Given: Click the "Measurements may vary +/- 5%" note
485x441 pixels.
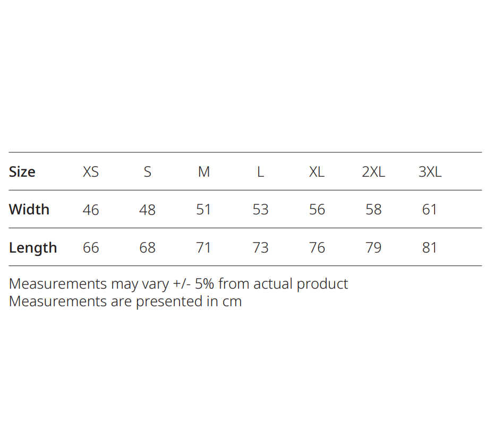Looking at the screenshot, I should pos(178,284).
